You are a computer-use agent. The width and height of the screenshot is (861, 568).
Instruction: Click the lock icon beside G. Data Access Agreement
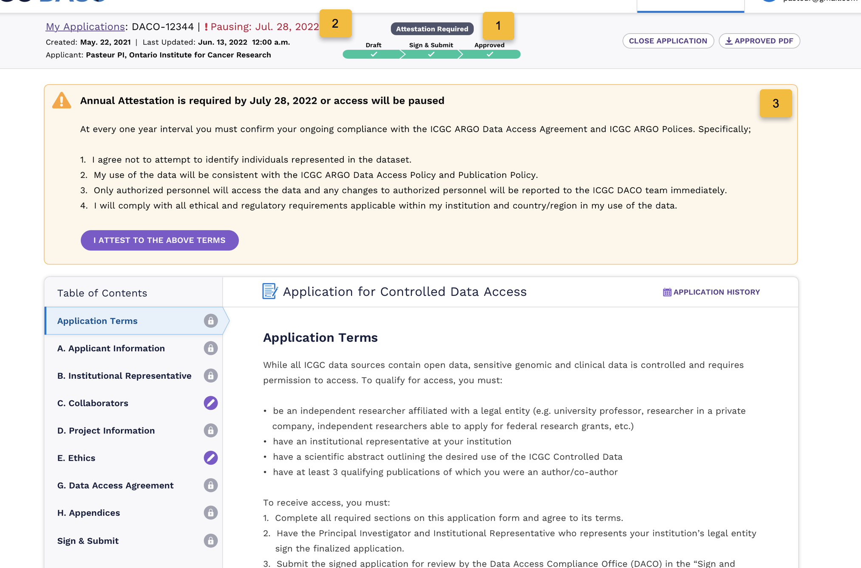click(x=211, y=485)
